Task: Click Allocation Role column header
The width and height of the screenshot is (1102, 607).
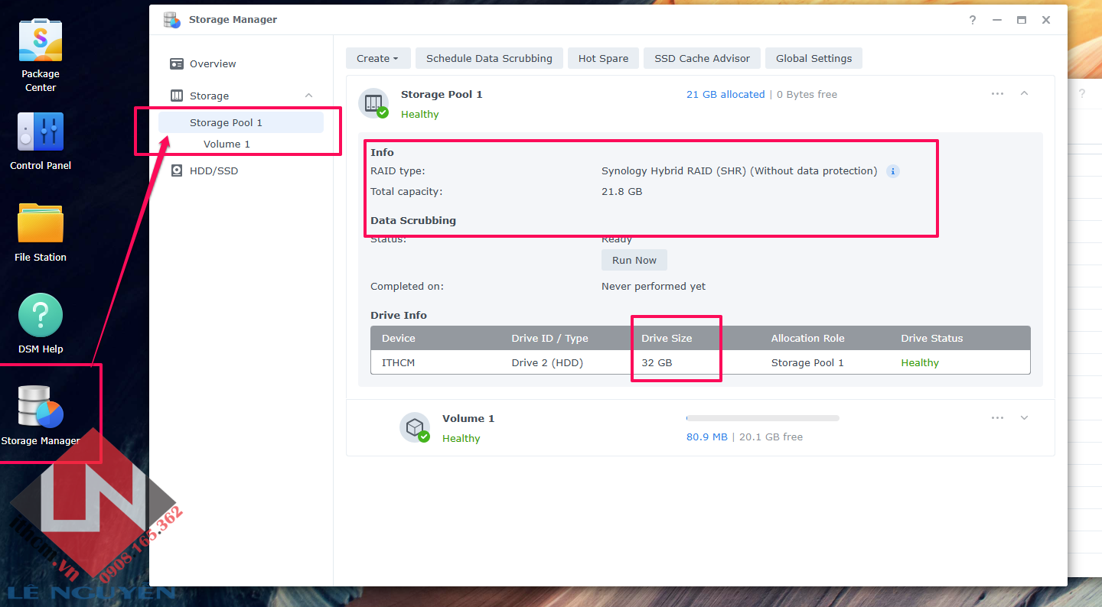Action: [807, 338]
